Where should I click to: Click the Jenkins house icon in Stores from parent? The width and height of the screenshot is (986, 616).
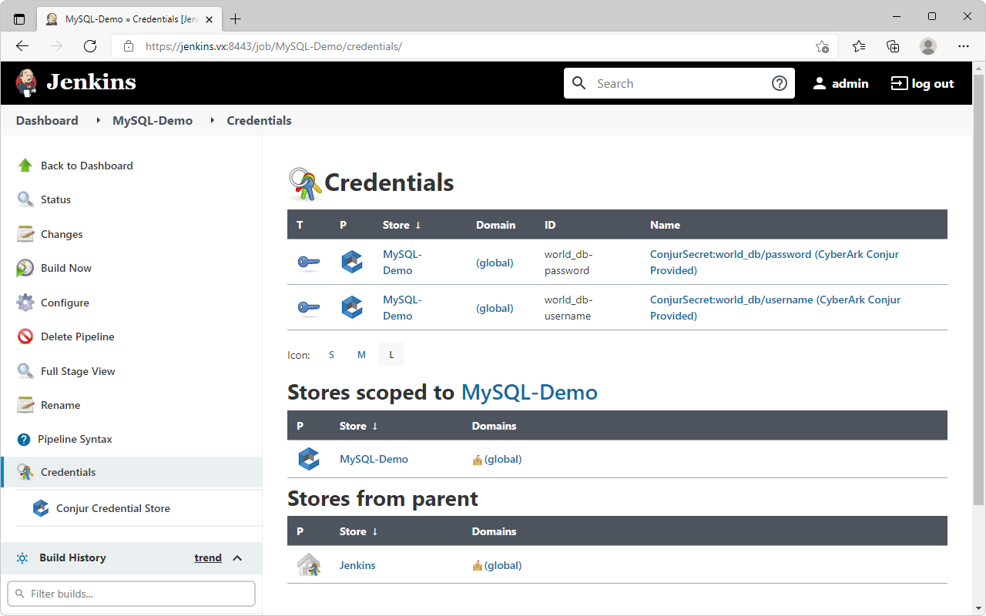tap(309, 565)
